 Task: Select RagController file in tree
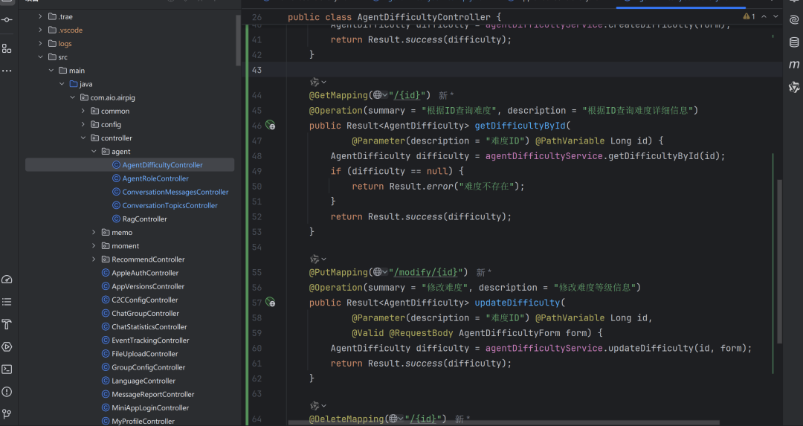(144, 219)
